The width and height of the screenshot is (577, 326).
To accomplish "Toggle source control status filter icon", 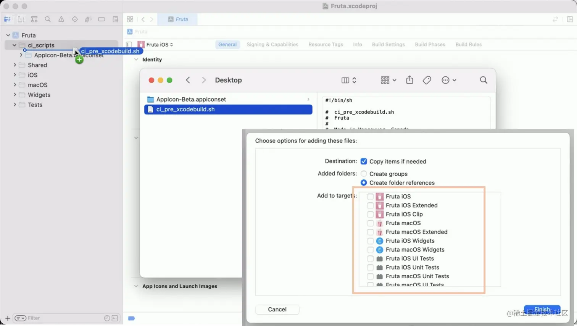I will (115, 318).
